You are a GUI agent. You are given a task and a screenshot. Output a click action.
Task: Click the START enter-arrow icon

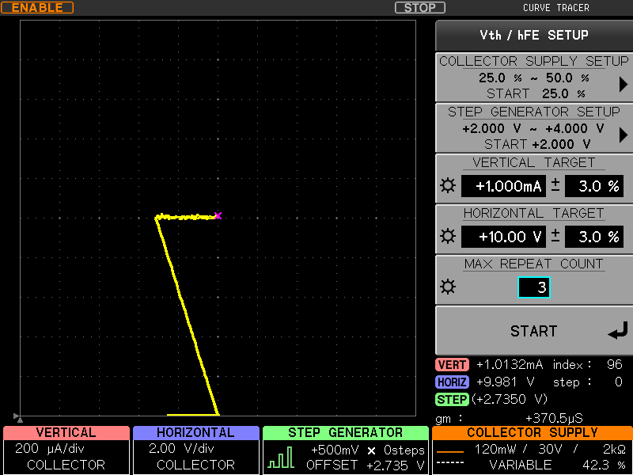click(618, 331)
